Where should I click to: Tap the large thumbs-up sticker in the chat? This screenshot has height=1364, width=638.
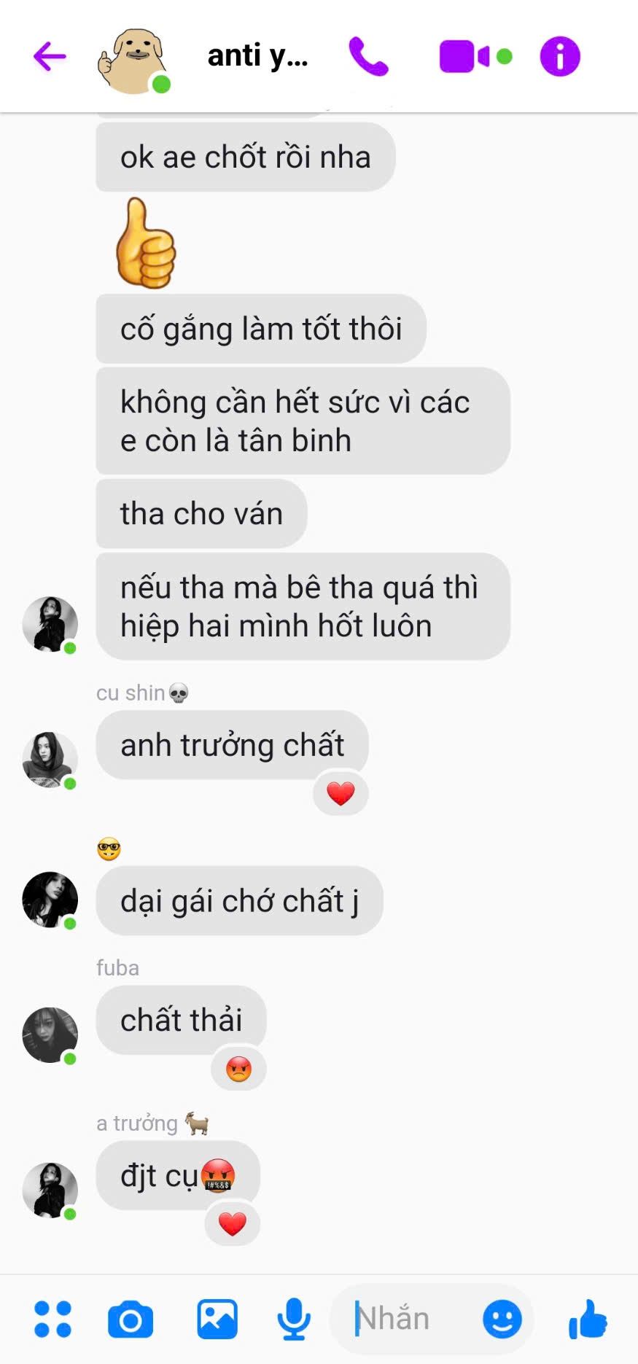pyautogui.click(x=145, y=243)
